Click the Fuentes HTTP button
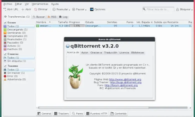 [97, 114]
